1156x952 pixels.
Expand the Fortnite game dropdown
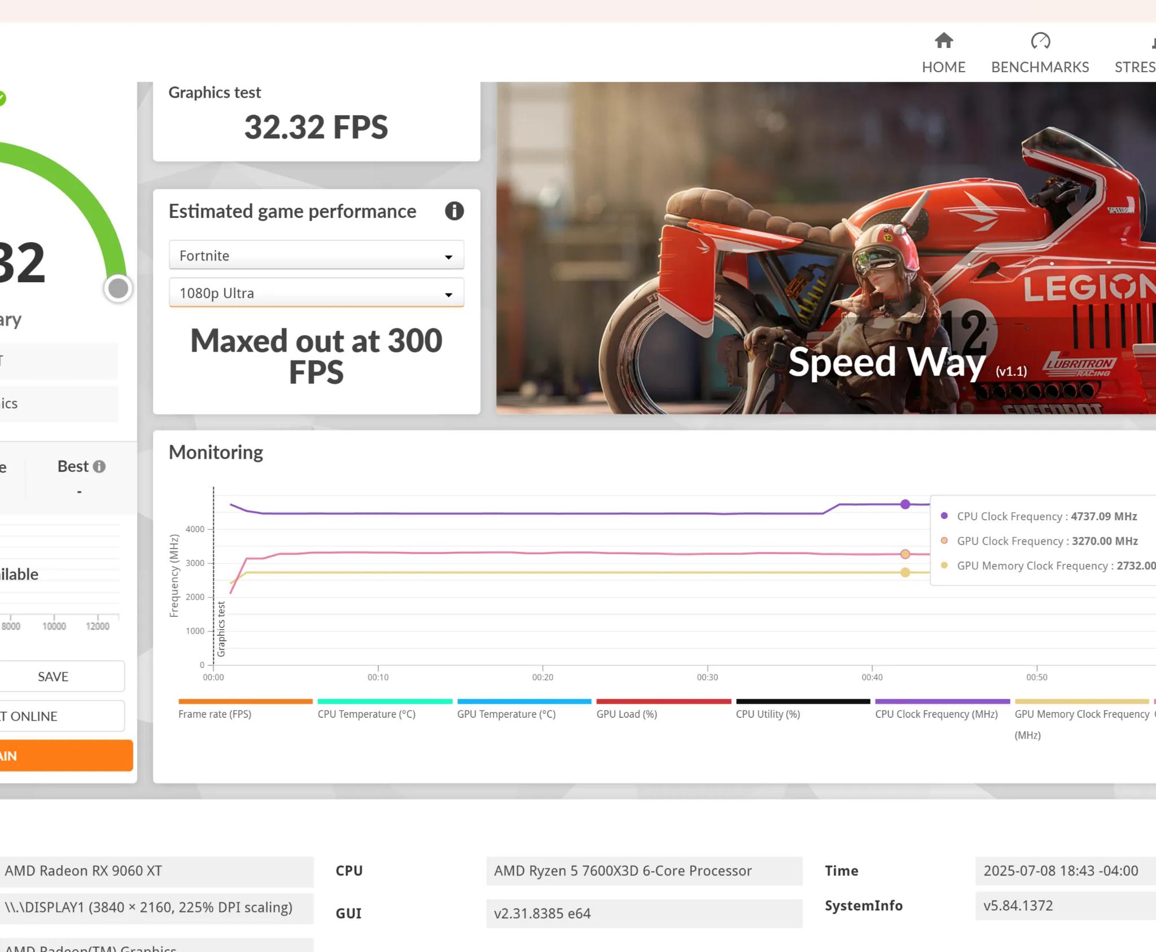point(317,256)
